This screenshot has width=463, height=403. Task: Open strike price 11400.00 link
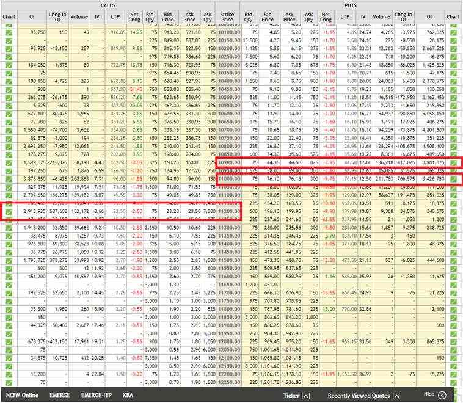pyautogui.click(x=229, y=244)
